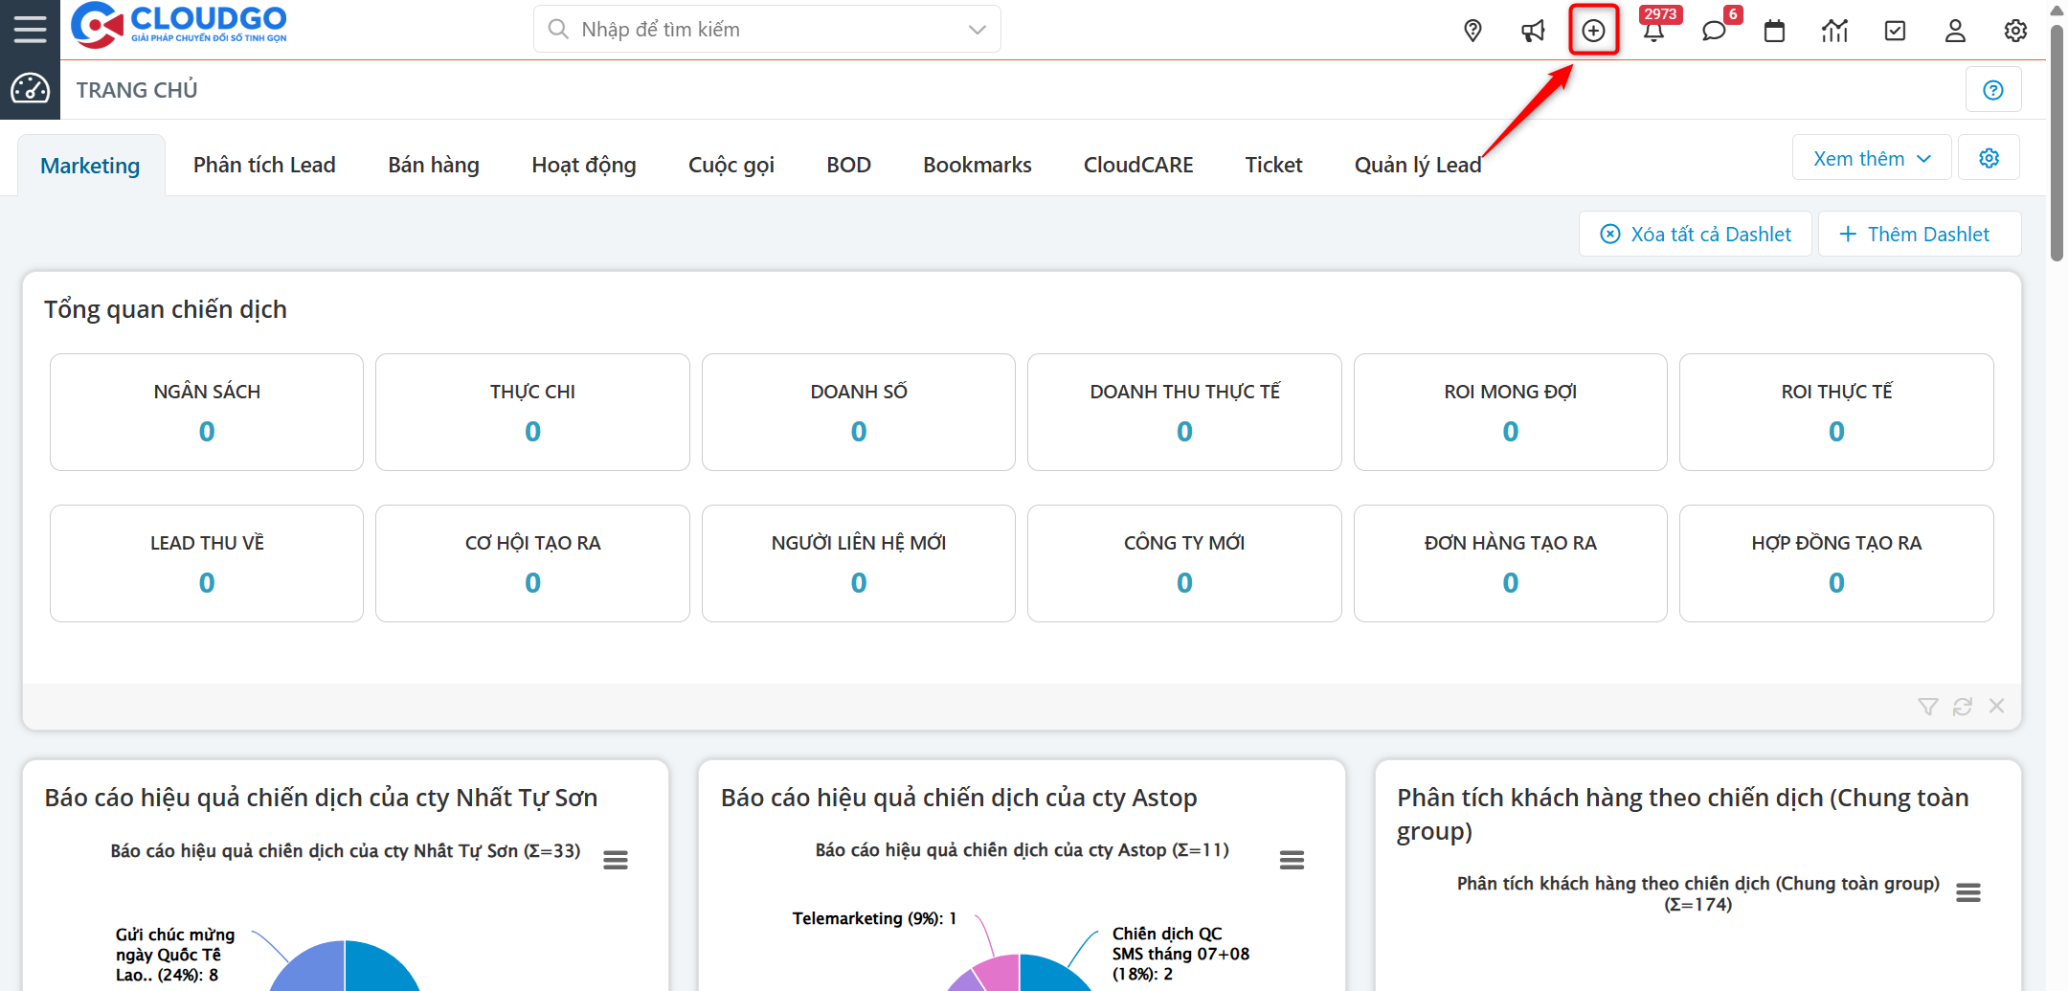Open the user profile icon

tap(1955, 31)
